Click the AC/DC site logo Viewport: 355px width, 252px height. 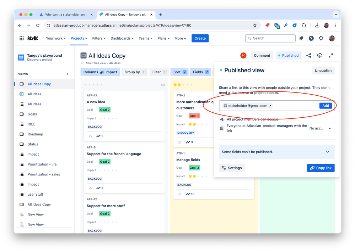pyautogui.click(x=33, y=38)
